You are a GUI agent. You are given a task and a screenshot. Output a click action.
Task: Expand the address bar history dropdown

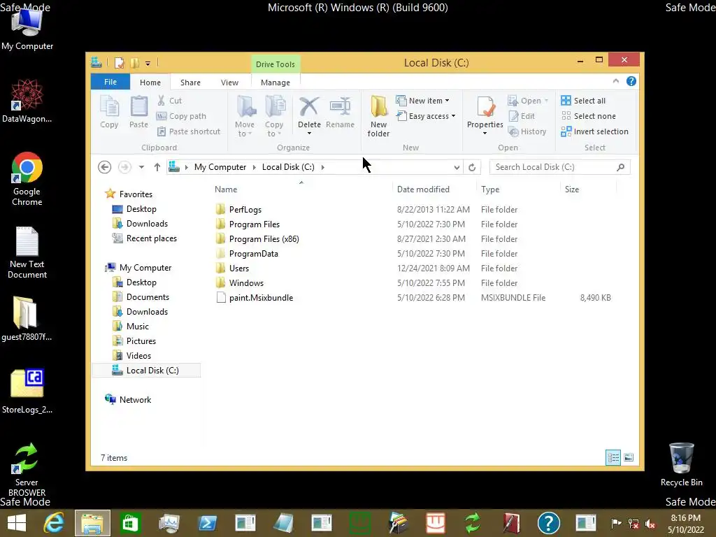pos(457,167)
